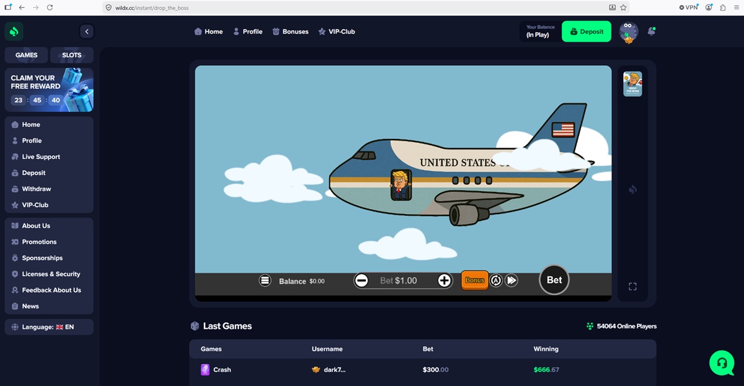Image resolution: width=744 pixels, height=386 pixels.
Task: Click the Your Balance (In Play) box
Action: click(540, 32)
